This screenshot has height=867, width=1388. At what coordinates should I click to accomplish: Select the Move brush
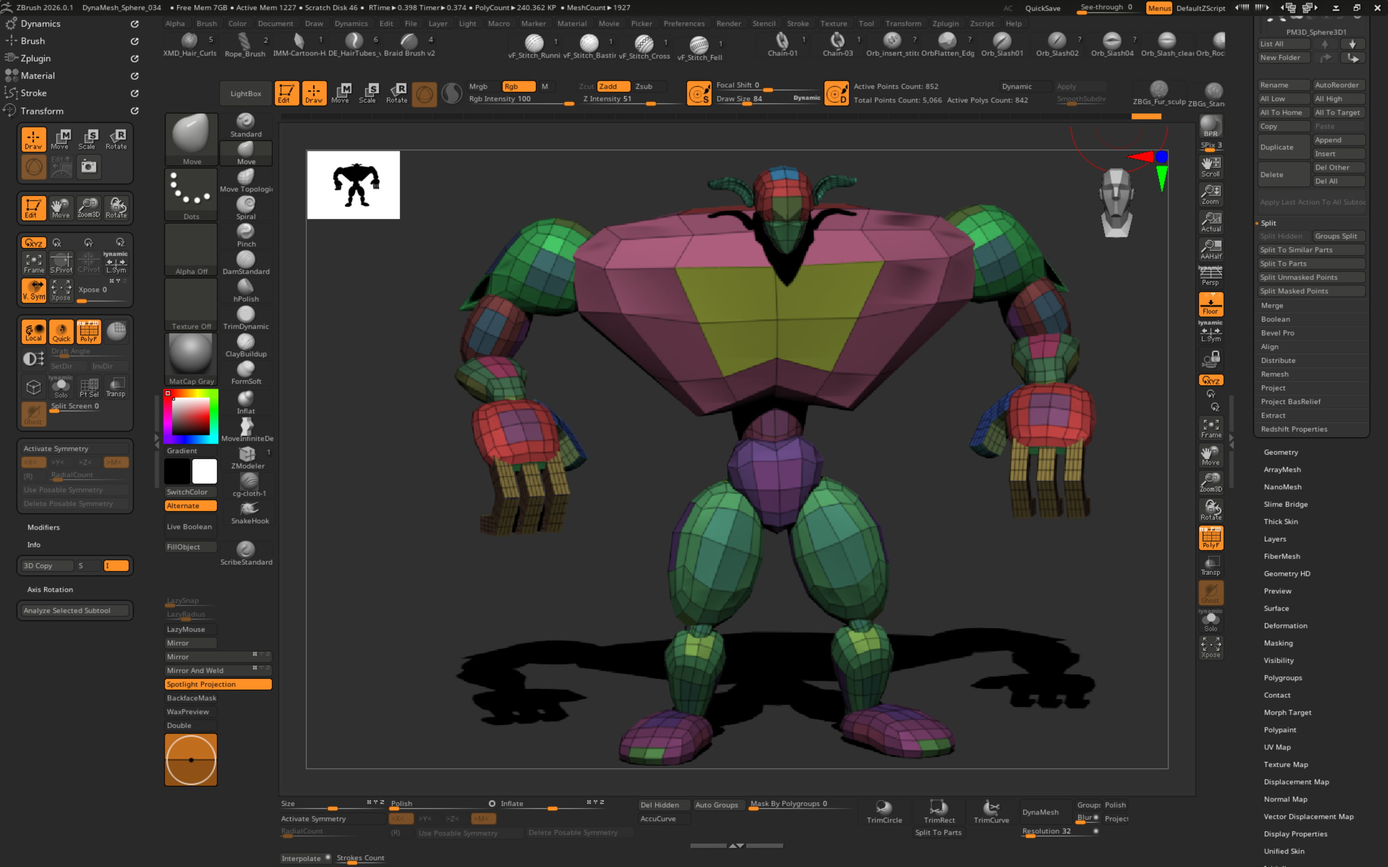(245, 153)
